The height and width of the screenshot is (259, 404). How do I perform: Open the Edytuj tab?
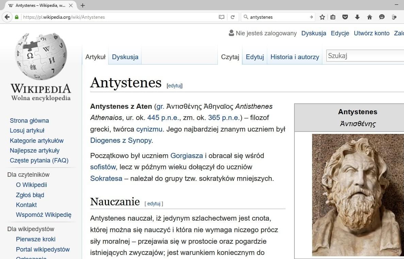tap(255, 57)
